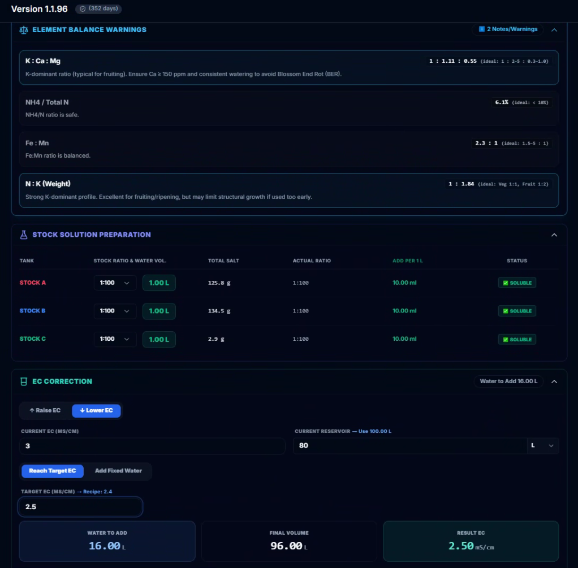Edit the Stock A water volume 1.00 L
The height and width of the screenshot is (568, 578).
[159, 283]
